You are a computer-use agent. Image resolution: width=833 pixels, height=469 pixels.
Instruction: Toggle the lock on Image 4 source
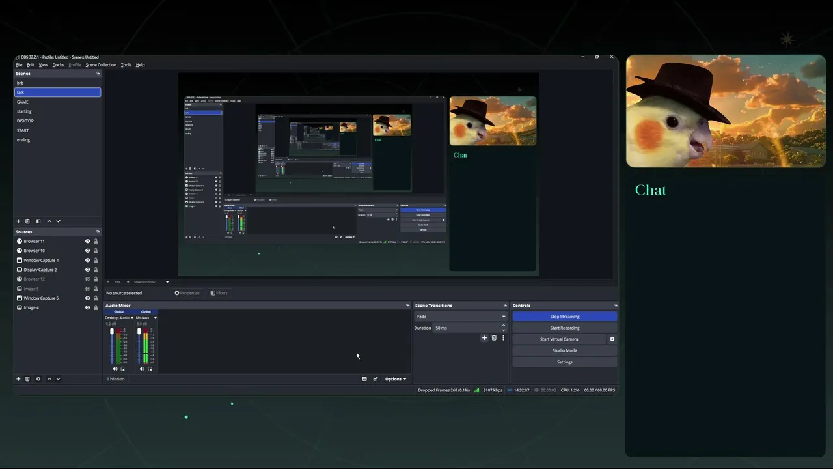[96, 307]
